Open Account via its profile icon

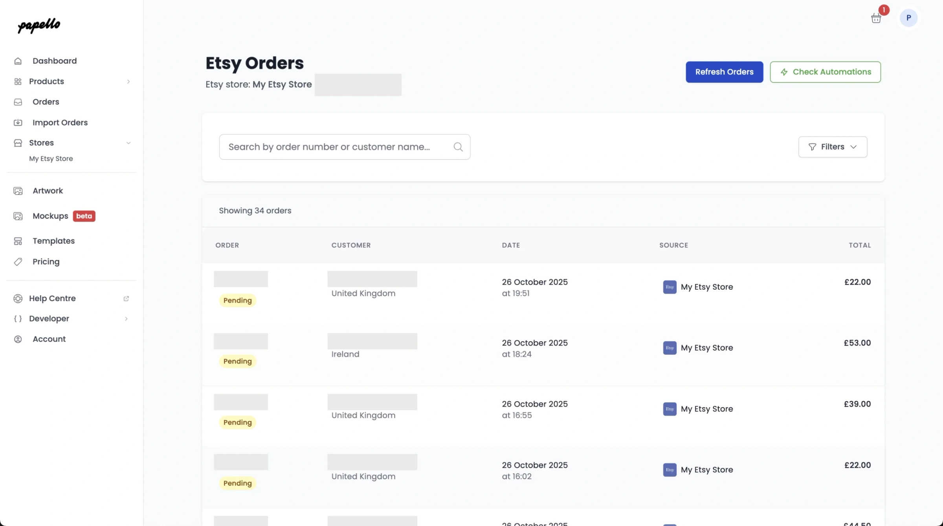[18, 339]
